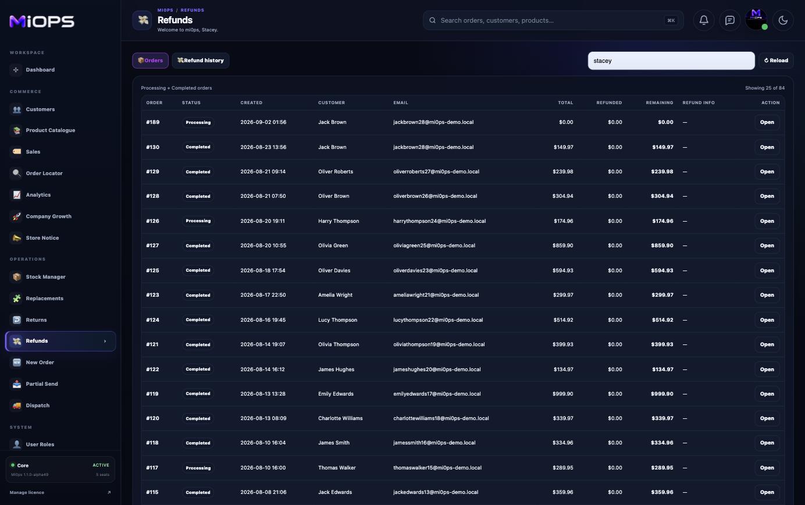Click the Dispatch truck icon
The width and height of the screenshot is (805, 505).
(x=16, y=406)
